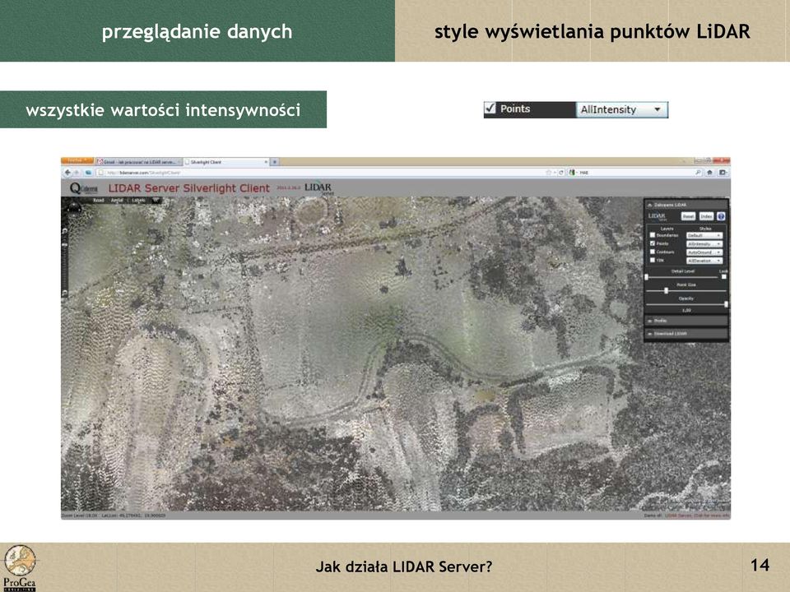
Task: Close the Silverlight Client tab
Action: [x=266, y=162]
